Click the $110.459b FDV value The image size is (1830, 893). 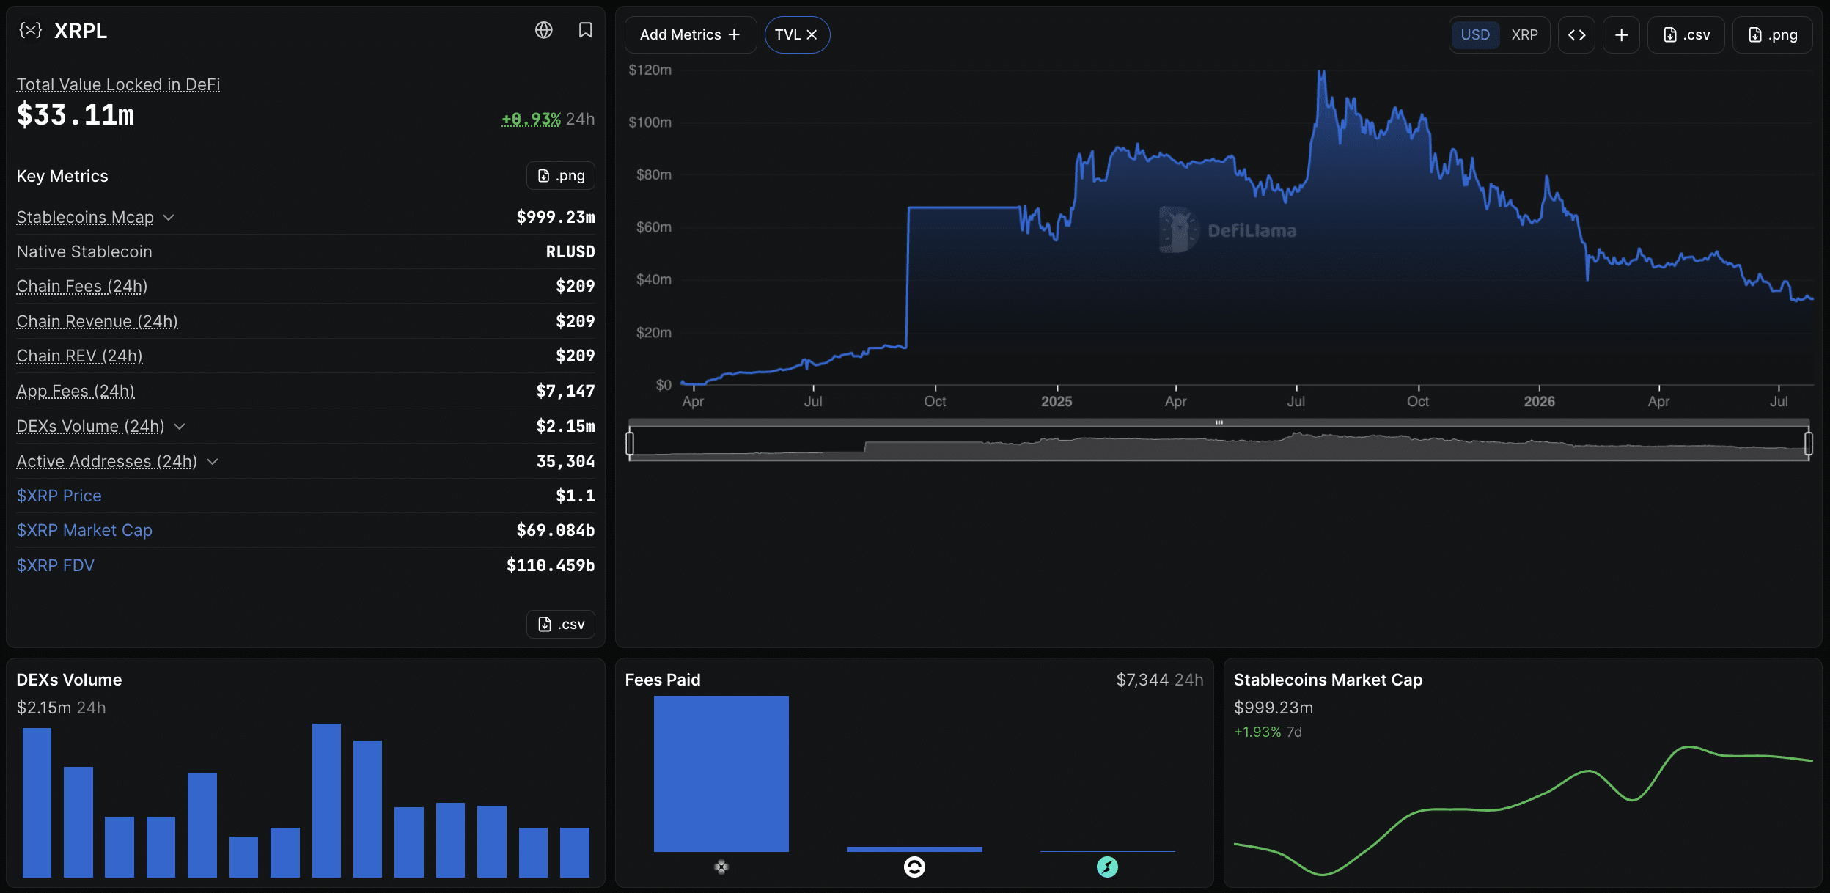[551, 565]
